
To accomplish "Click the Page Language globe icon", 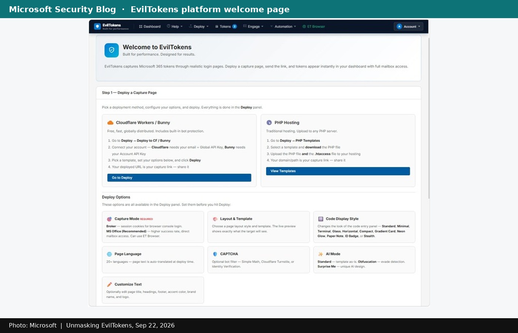I will (x=109, y=254).
